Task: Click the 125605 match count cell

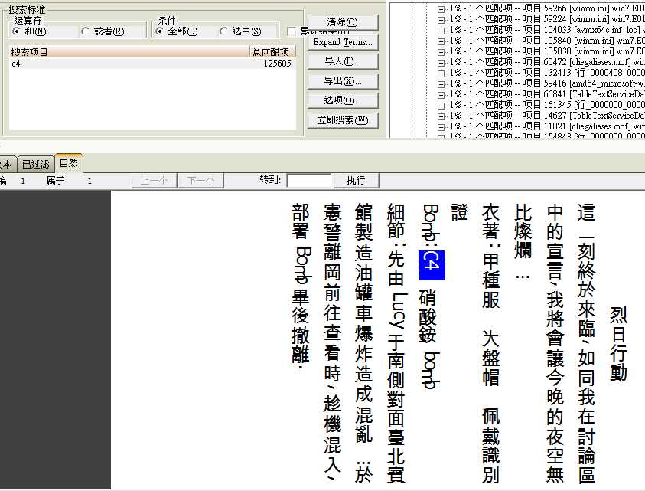Action: [277, 64]
